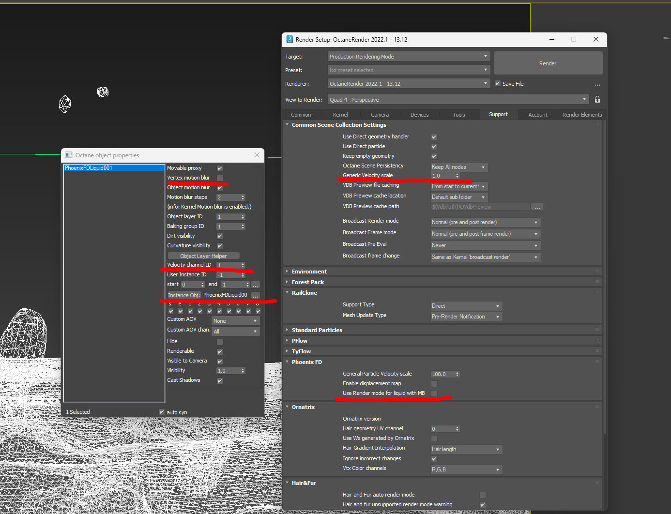Select PhoenixFDLiquid001 in the object list
Viewport: 671px width, 514px height.
click(x=114, y=168)
